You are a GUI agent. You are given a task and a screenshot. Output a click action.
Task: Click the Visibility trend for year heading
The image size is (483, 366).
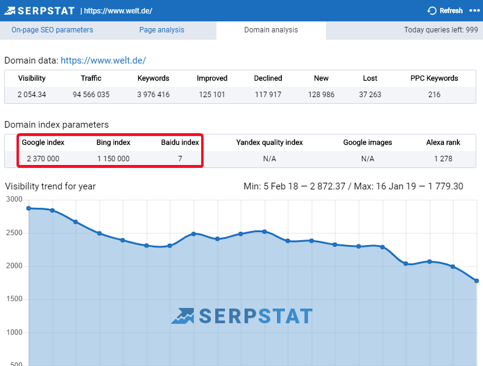(x=50, y=186)
